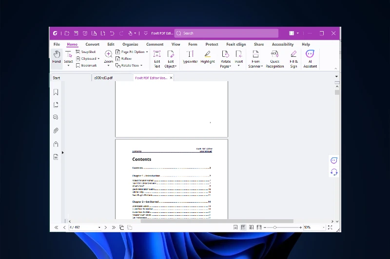Click the Open folder icon in title bar
Viewport: 390px width, 259px height.
click(67, 33)
